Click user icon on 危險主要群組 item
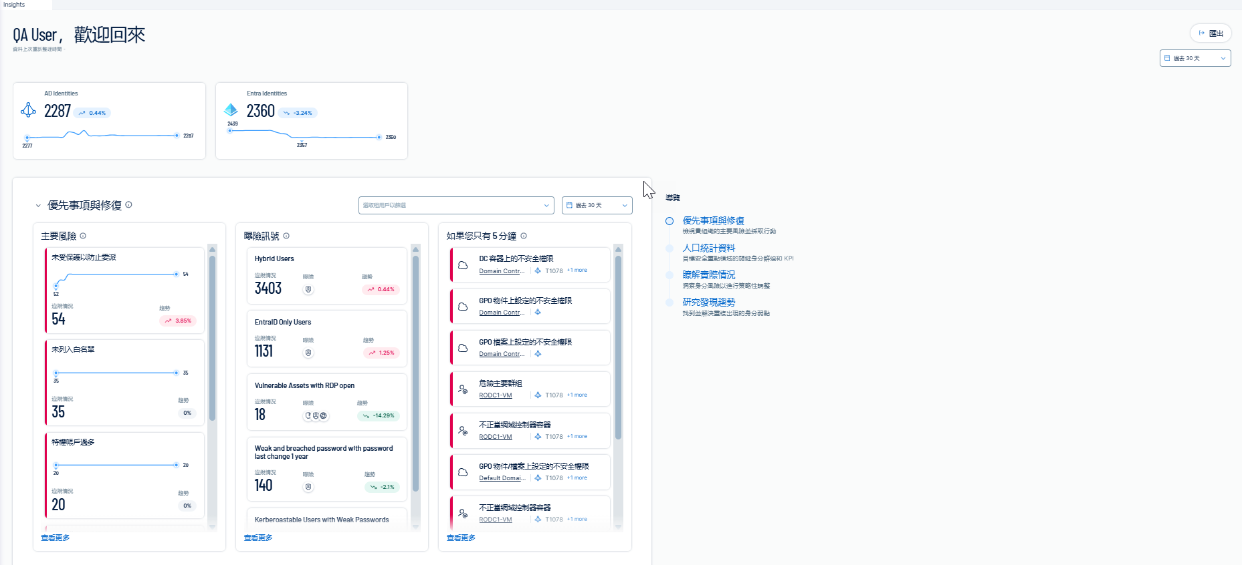The image size is (1242, 565). coord(463,389)
